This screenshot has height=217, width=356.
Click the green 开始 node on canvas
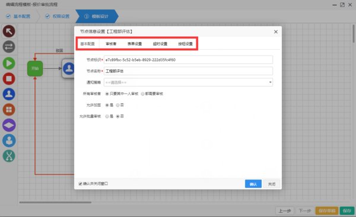pos(35,68)
